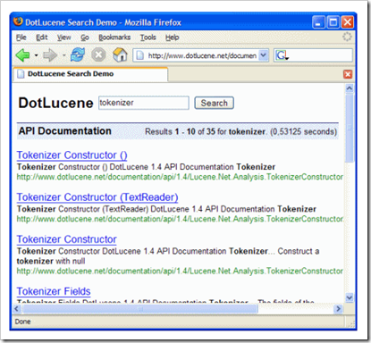This screenshot has width=371, height=343.
Task: Click the vertical scrollbar down arrow
Action: (x=350, y=297)
